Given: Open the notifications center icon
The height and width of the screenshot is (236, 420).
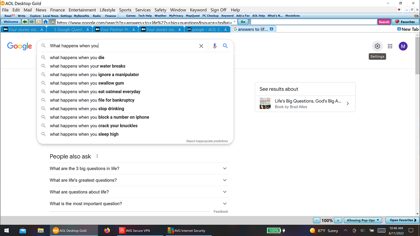Looking at the screenshot, I should click(411, 231).
